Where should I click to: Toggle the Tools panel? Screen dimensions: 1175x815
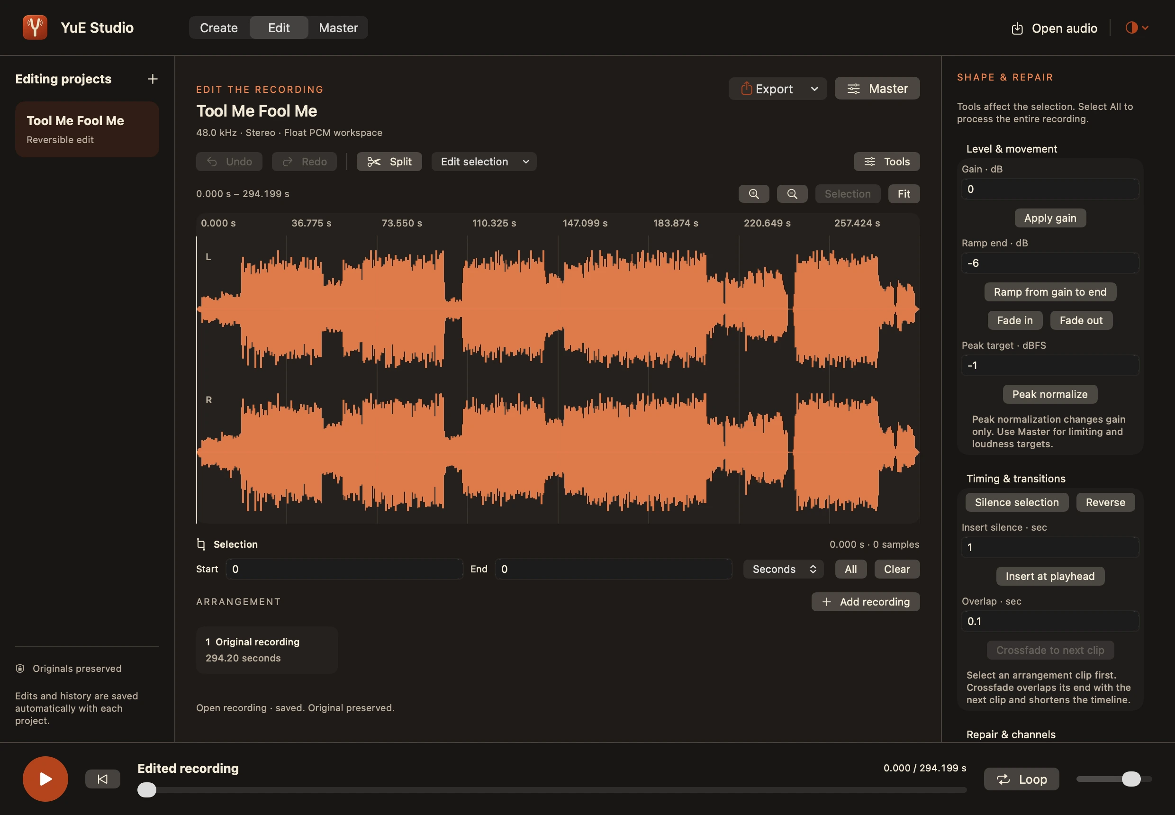click(887, 162)
